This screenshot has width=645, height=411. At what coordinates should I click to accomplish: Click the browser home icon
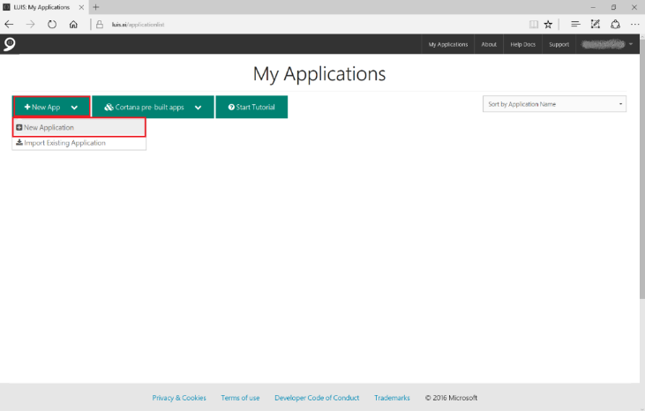tap(74, 25)
